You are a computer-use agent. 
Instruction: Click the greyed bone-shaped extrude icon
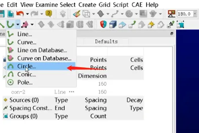click(x=61, y=24)
